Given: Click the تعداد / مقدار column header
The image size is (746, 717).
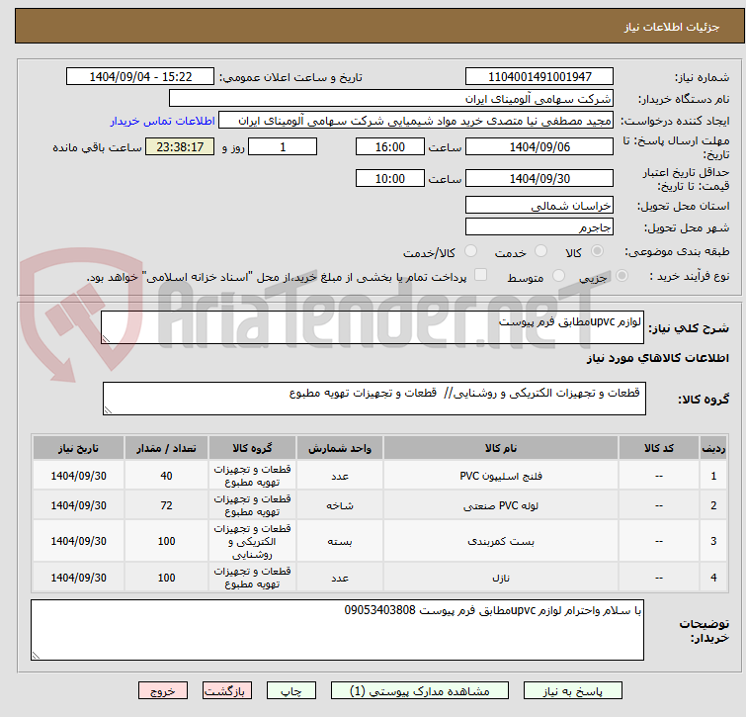Looking at the screenshot, I should 166,448.
